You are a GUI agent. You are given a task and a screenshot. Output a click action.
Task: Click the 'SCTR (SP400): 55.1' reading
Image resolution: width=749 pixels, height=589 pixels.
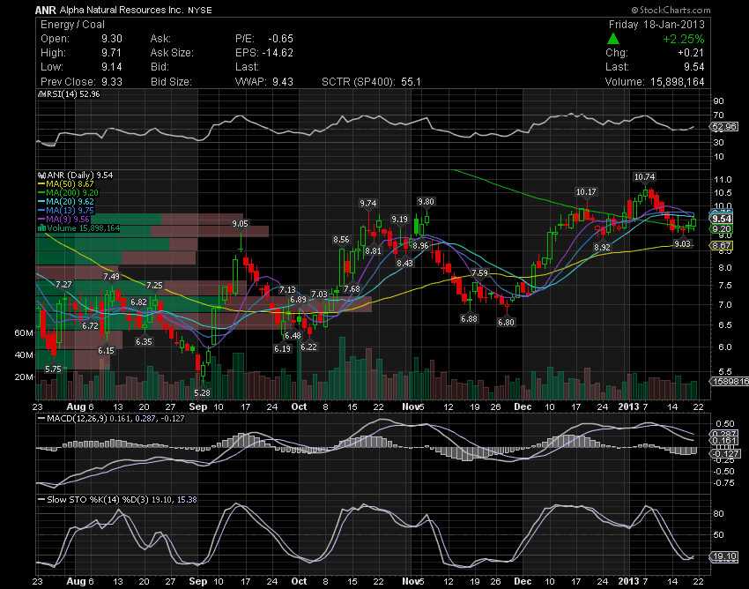tap(371, 82)
